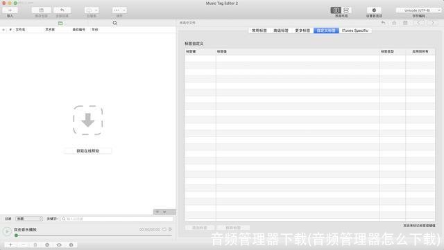Screen dimensions: 444x250
Task: Click the minus remove icon in the bottom bar
Action: pyautogui.click(x=24, y=245)
